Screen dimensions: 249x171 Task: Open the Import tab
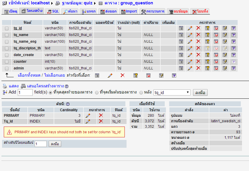(129, 11)
